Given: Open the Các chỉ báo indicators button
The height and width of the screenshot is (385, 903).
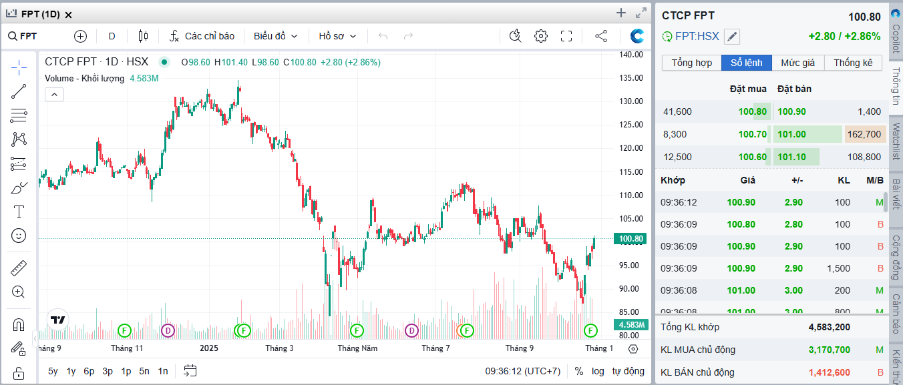Looking at the screenshot, I should pyautogui.click(x=202, y=36).
